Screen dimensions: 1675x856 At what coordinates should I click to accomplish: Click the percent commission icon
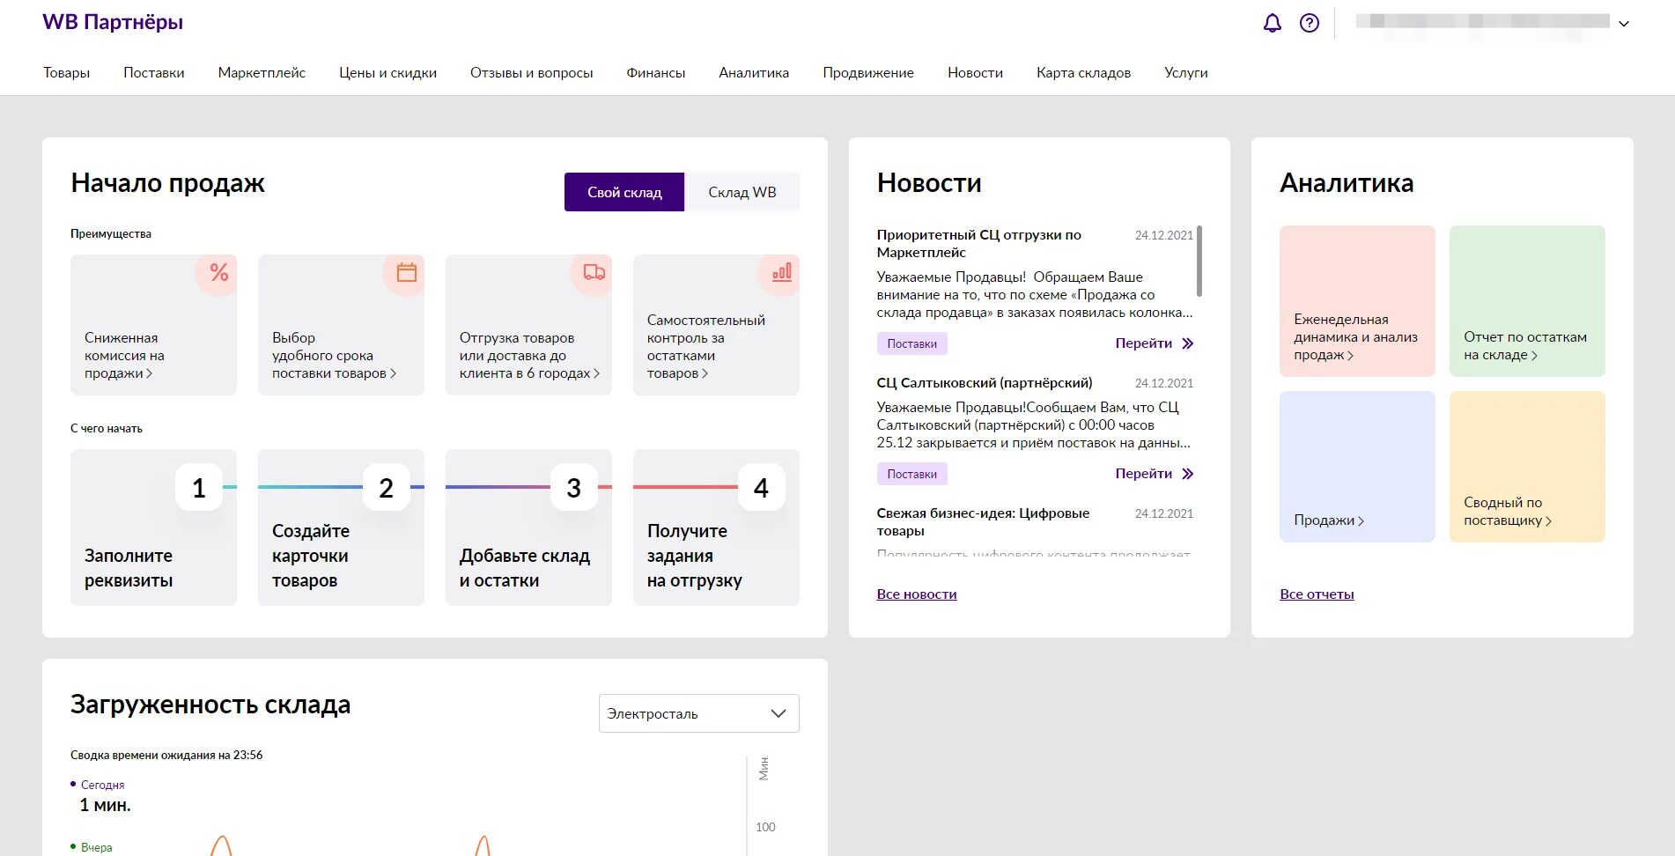coord(218,272)
